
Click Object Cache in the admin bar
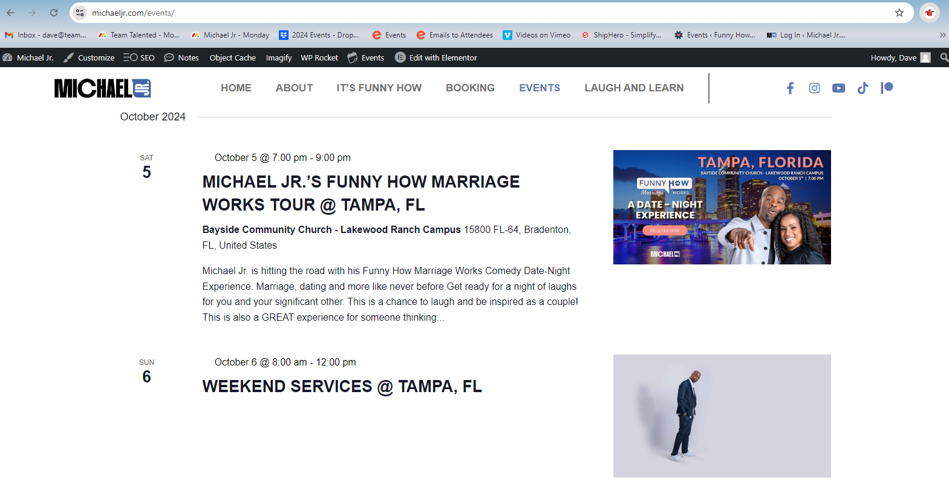point(233,57)
